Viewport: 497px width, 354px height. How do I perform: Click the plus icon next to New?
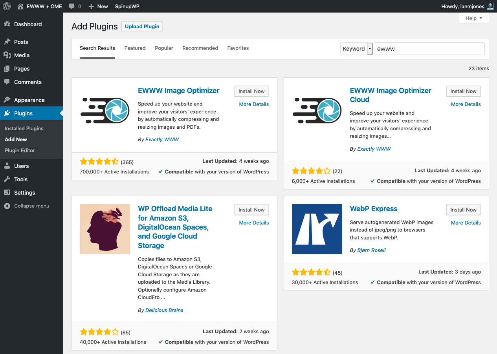point(91,7)
